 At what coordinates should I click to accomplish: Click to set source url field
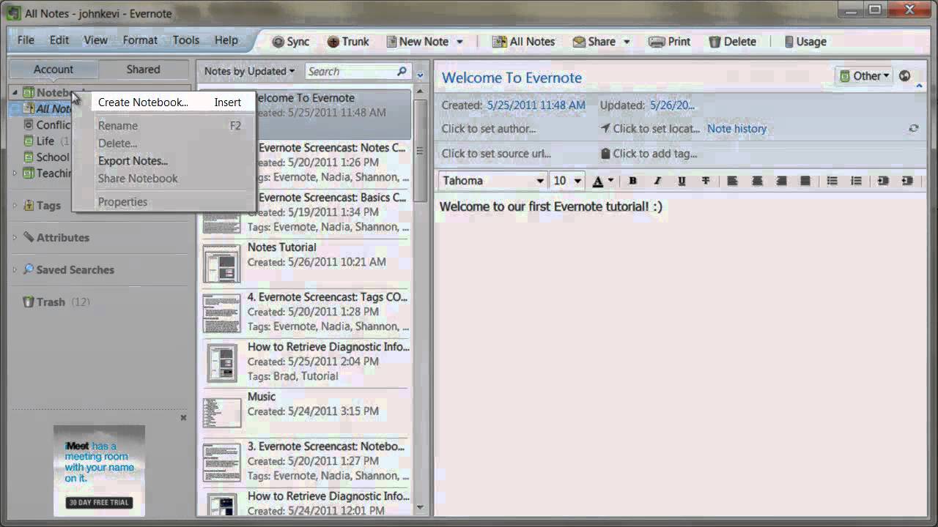[x=496, y=154]
